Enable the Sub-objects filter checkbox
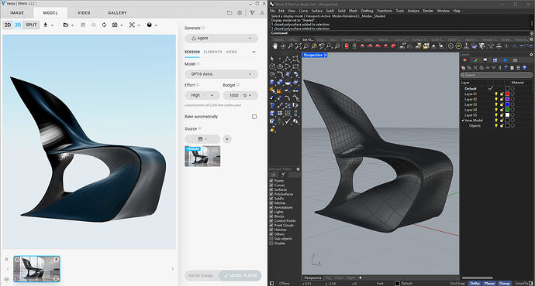Viewport: 535px width, 286px height. [x=271, y=238]
